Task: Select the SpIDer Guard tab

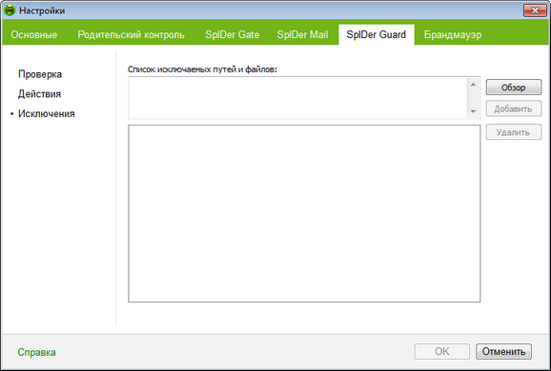Action: click(377, 34)
